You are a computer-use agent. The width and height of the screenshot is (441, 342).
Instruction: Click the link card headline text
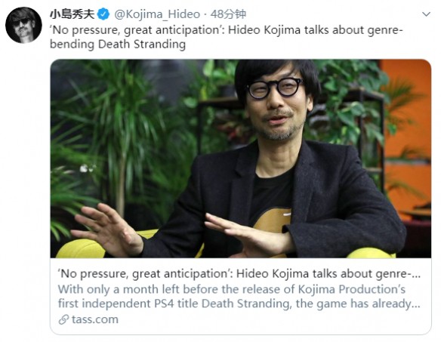tap(239, 273)
